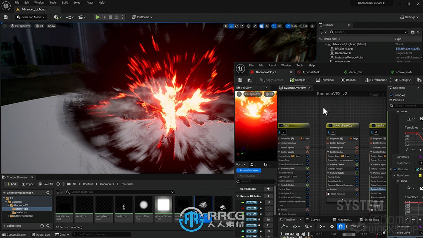Activate the Scale tool in viewport toolbar
Viewport: 423px width, 238px height.
coord(242,26)
